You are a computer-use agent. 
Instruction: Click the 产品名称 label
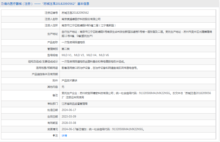coord(52,42)
